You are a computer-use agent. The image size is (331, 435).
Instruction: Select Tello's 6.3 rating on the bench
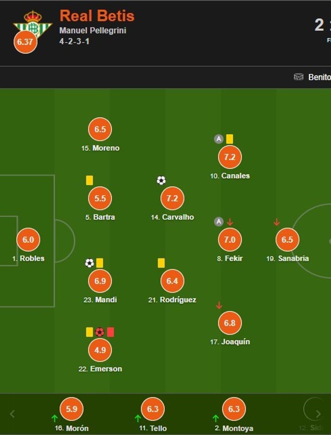(153, 409)
